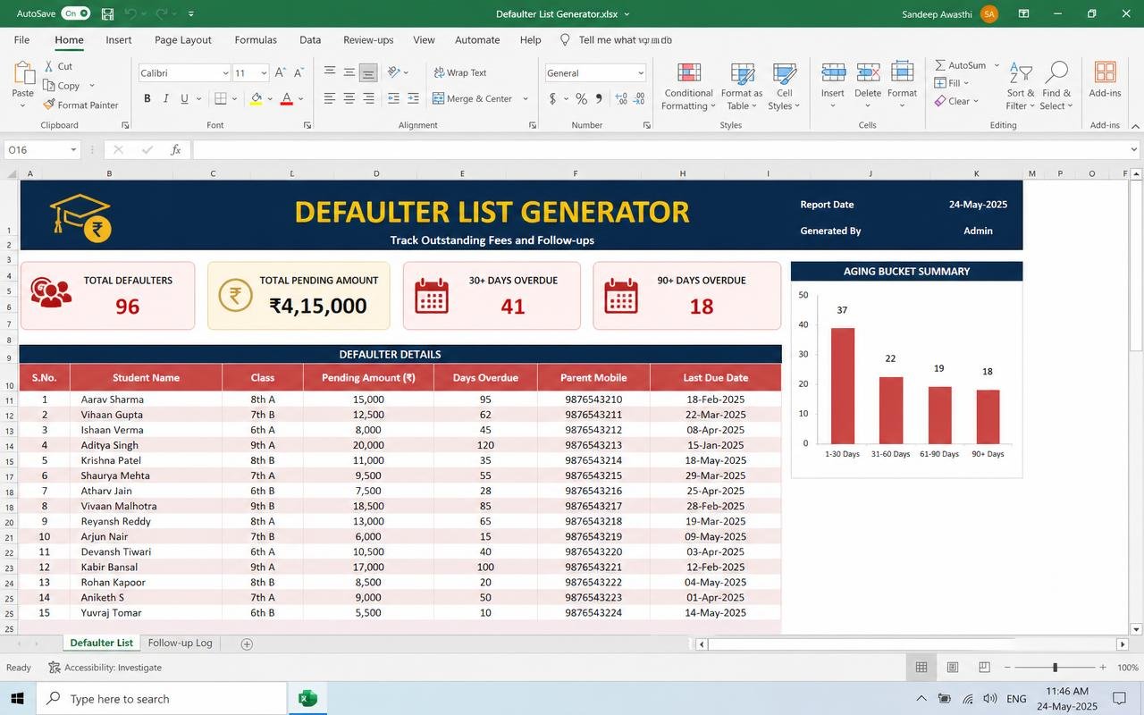1144x715 pixels.
Task: Switch to Page Layout view icon
Action: point(953,668)
